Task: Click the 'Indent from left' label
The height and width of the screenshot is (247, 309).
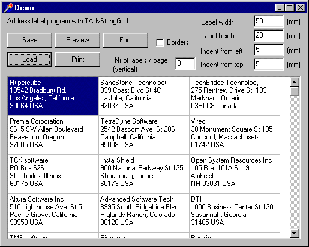Action: (221, 51)
